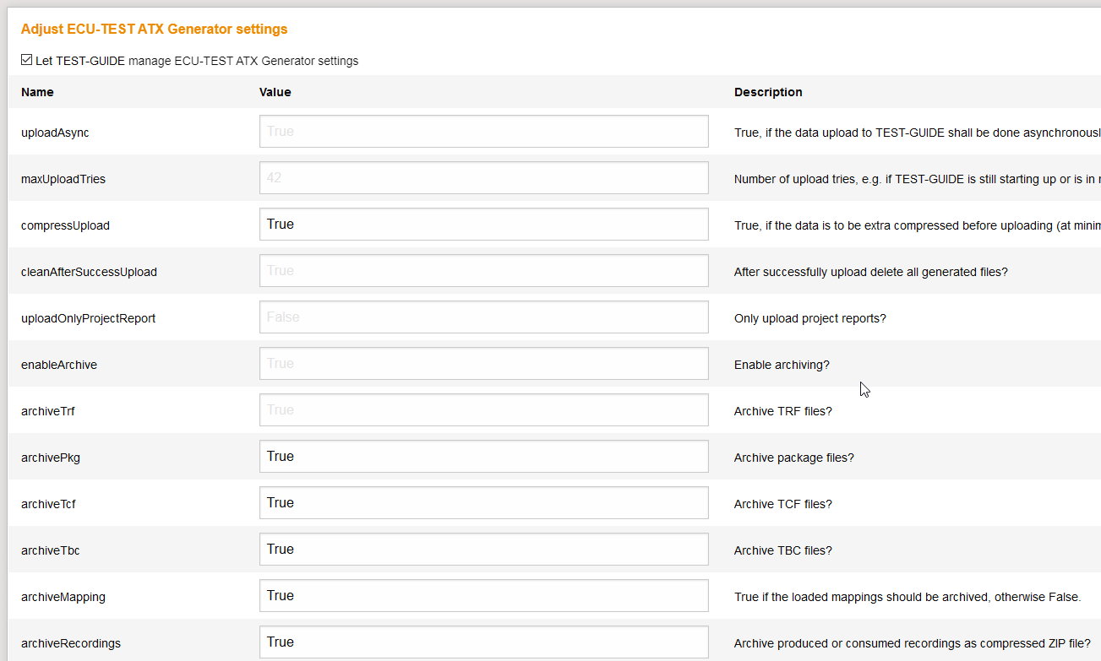Viewport: 1101px width, 661px height.
Task: Edit the archiveTcf value field
Action: coord(483,503)
